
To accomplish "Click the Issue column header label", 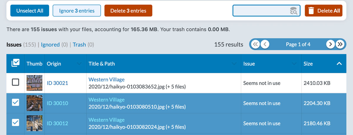I will tap(249, 64).
